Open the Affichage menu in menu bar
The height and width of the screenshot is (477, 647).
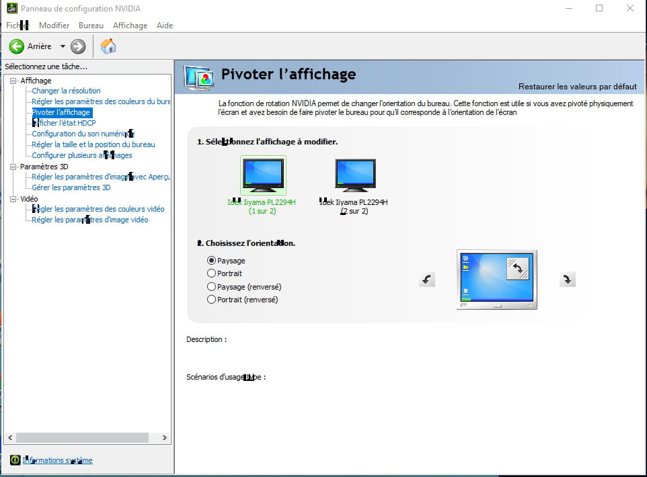click(130, 25)
